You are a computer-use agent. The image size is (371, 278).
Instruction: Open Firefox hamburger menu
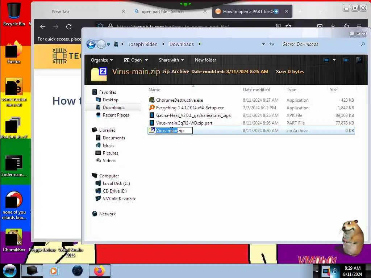coord(359,26)
